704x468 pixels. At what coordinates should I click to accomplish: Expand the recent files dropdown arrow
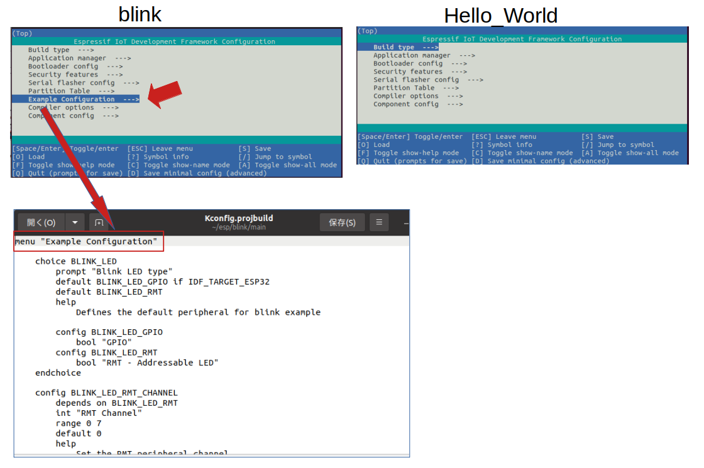click(x=75, y=222)
